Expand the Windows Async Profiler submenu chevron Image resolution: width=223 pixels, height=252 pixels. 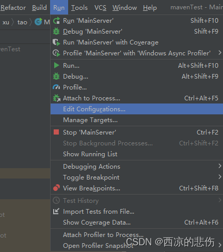(x=220, y=53)
